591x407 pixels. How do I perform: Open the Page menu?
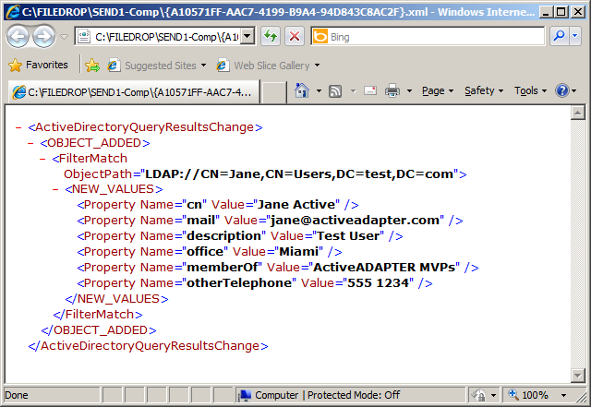[x=438, y=90]
